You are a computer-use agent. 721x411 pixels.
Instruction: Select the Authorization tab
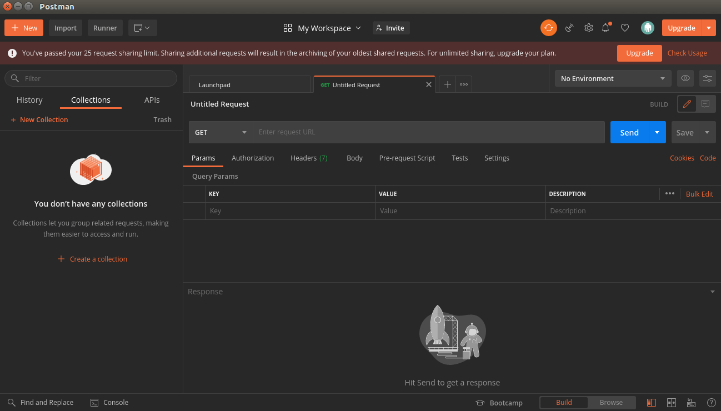[253, 158]
